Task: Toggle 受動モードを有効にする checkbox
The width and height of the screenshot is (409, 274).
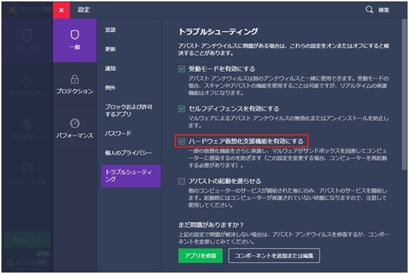Action: [x=182, y=69]
